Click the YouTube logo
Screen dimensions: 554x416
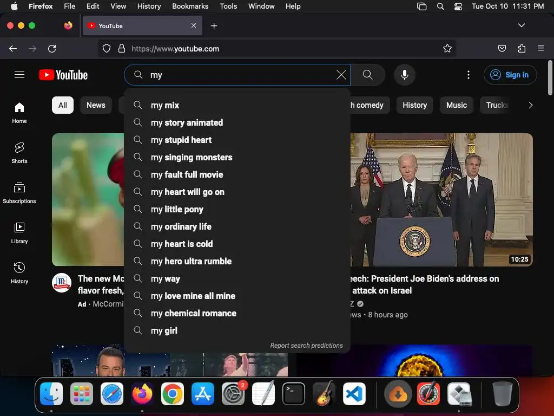pyautogui.click(x=63, y=75)
